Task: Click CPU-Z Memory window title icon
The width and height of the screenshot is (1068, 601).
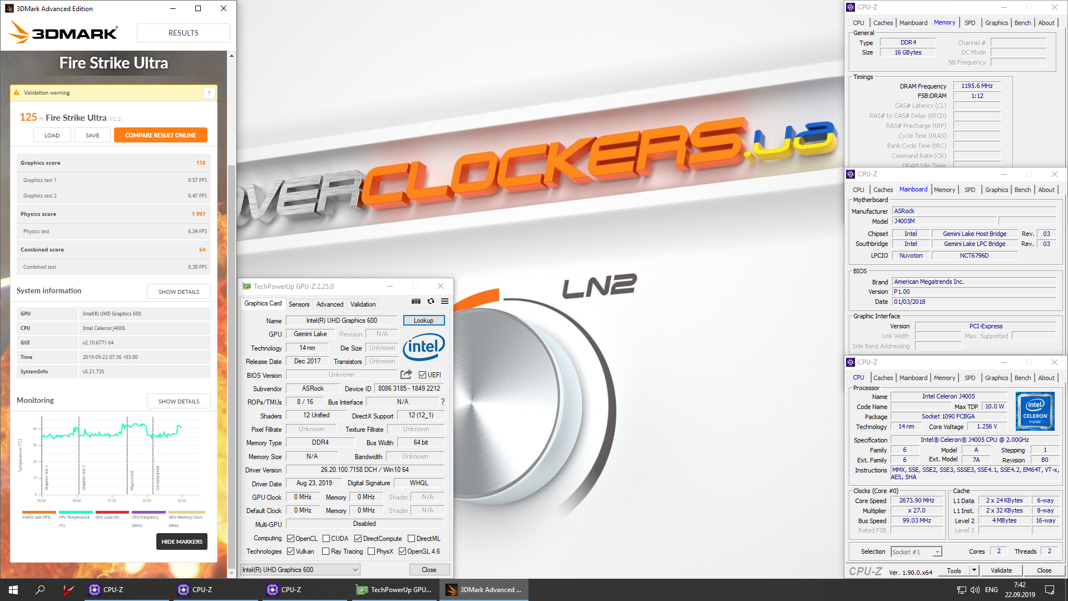Action: coord(851,7)
